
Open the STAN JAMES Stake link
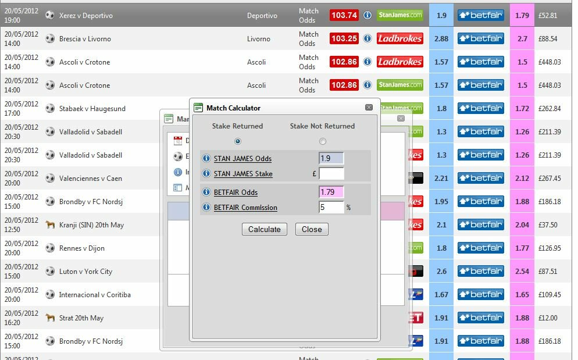coord(243,174)
